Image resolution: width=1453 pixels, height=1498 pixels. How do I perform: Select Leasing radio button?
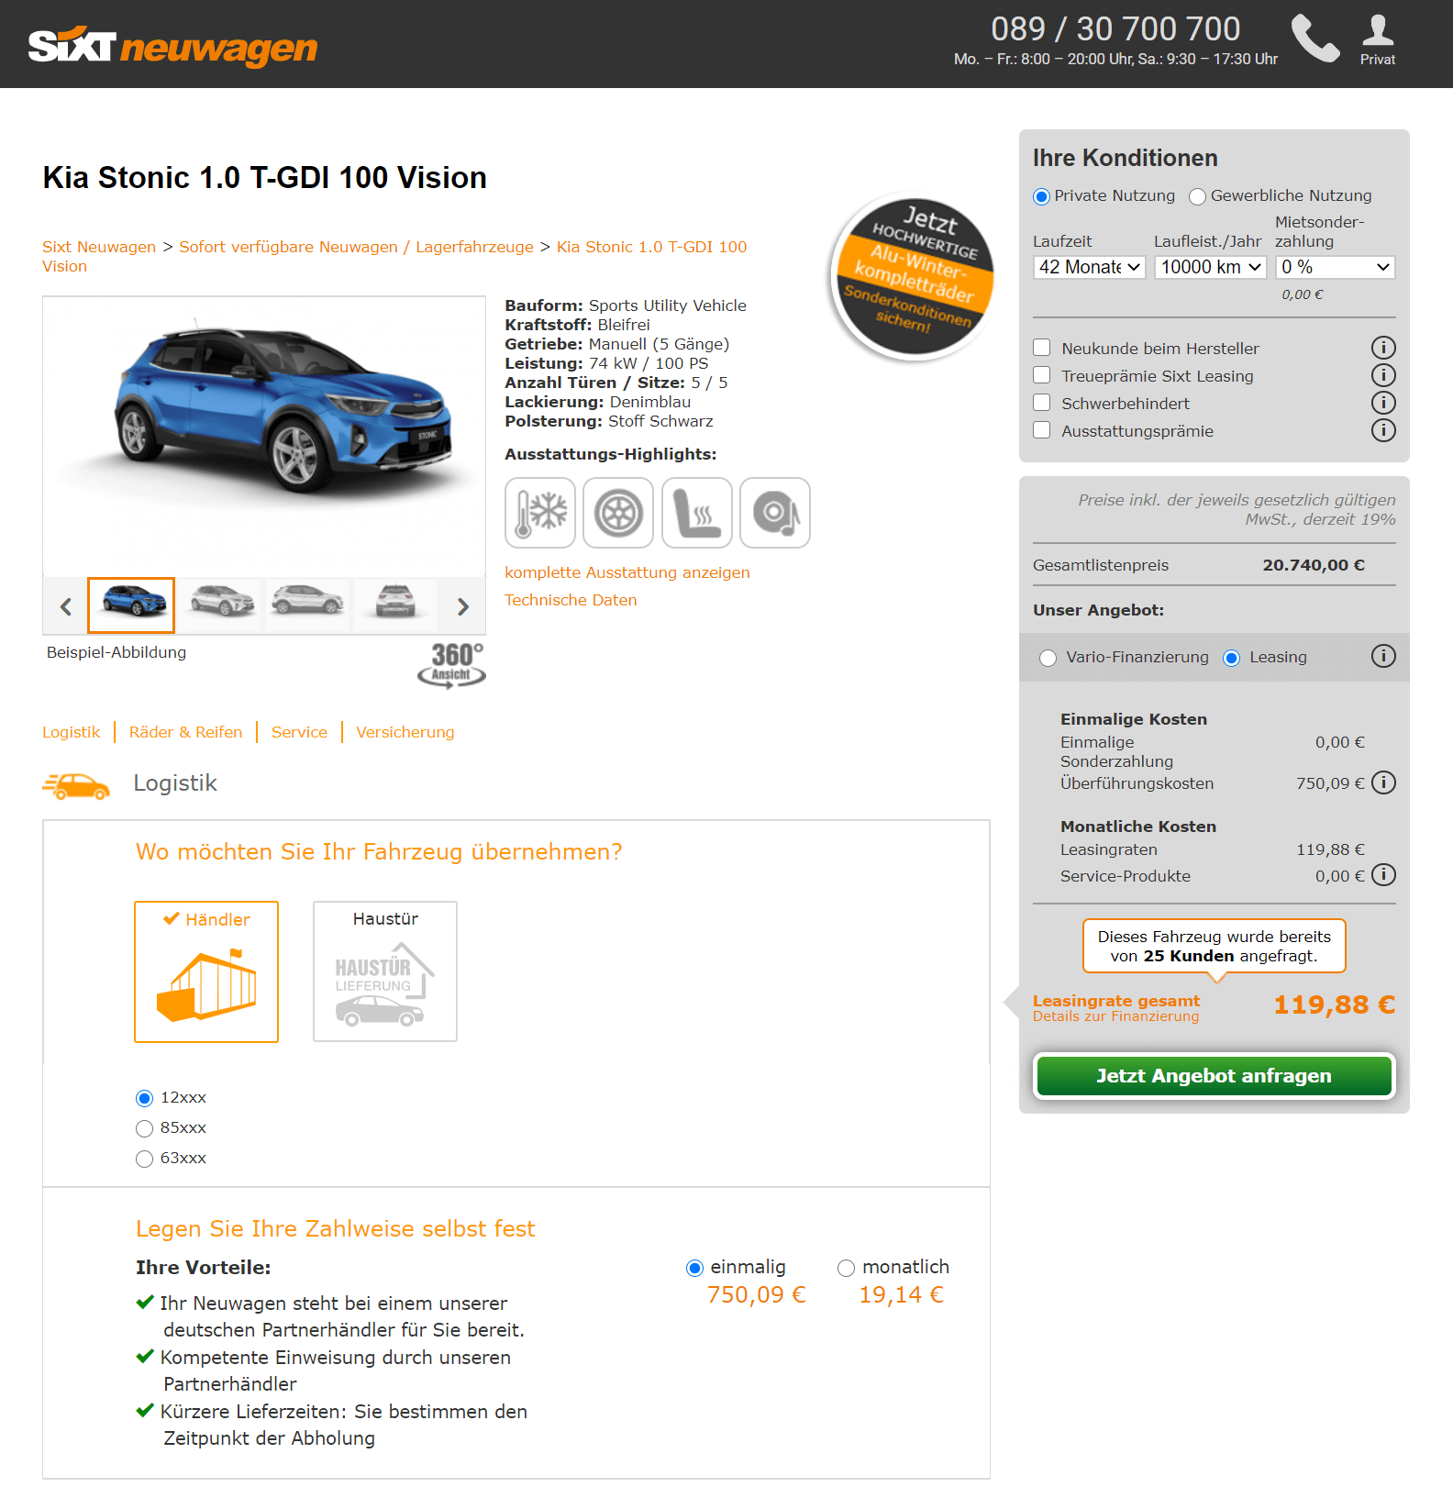(x=1232, y=658)
